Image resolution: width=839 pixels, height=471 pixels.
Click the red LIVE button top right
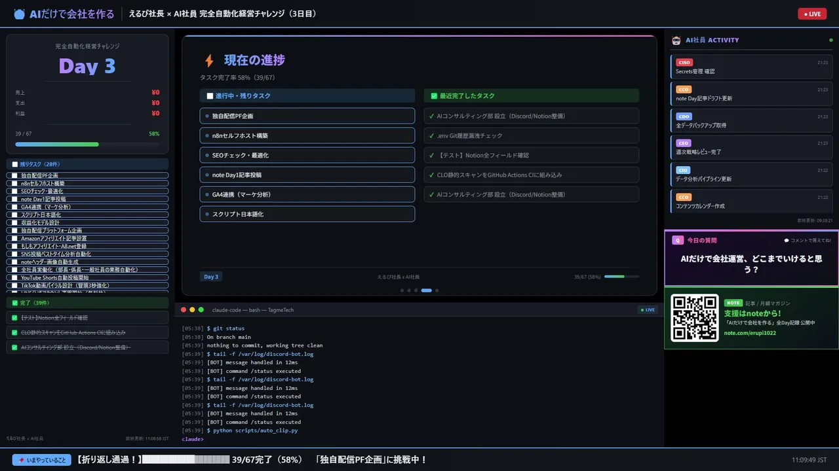click(812, 14)
